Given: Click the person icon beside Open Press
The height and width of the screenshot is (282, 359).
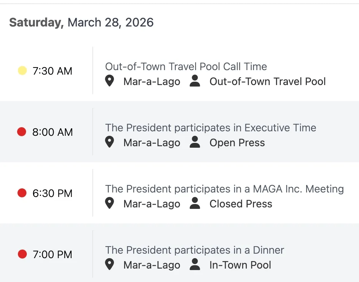Looking at the screenshot, I should click(195, 142).
